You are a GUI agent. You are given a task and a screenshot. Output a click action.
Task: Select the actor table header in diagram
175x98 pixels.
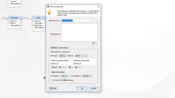click(39, 18)
